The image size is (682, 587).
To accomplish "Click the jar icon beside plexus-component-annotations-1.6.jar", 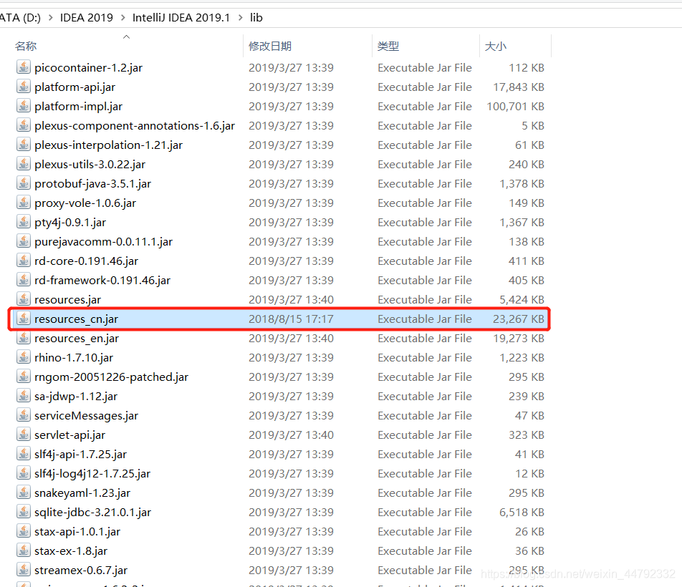I will tap(24, 125).
